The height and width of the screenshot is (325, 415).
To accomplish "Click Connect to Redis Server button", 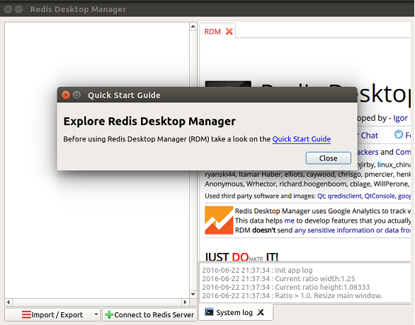I will tap(149, 314).
